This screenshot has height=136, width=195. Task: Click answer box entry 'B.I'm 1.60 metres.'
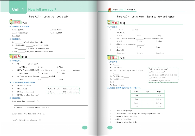pos(71,89)
